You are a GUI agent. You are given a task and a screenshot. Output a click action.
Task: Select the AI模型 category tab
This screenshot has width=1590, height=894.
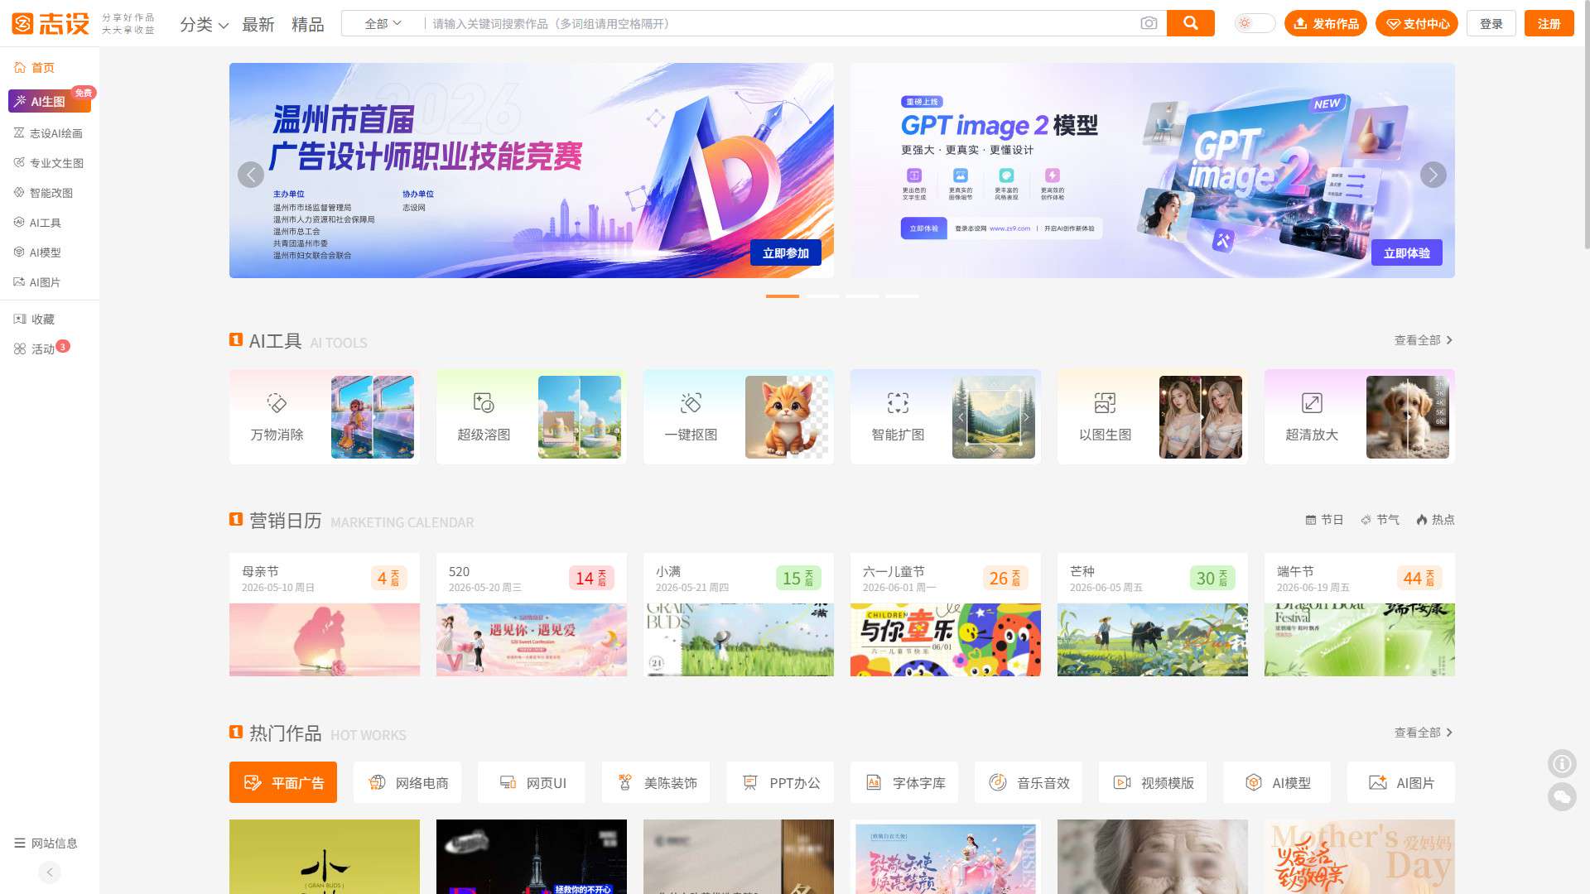point(1277,782)
